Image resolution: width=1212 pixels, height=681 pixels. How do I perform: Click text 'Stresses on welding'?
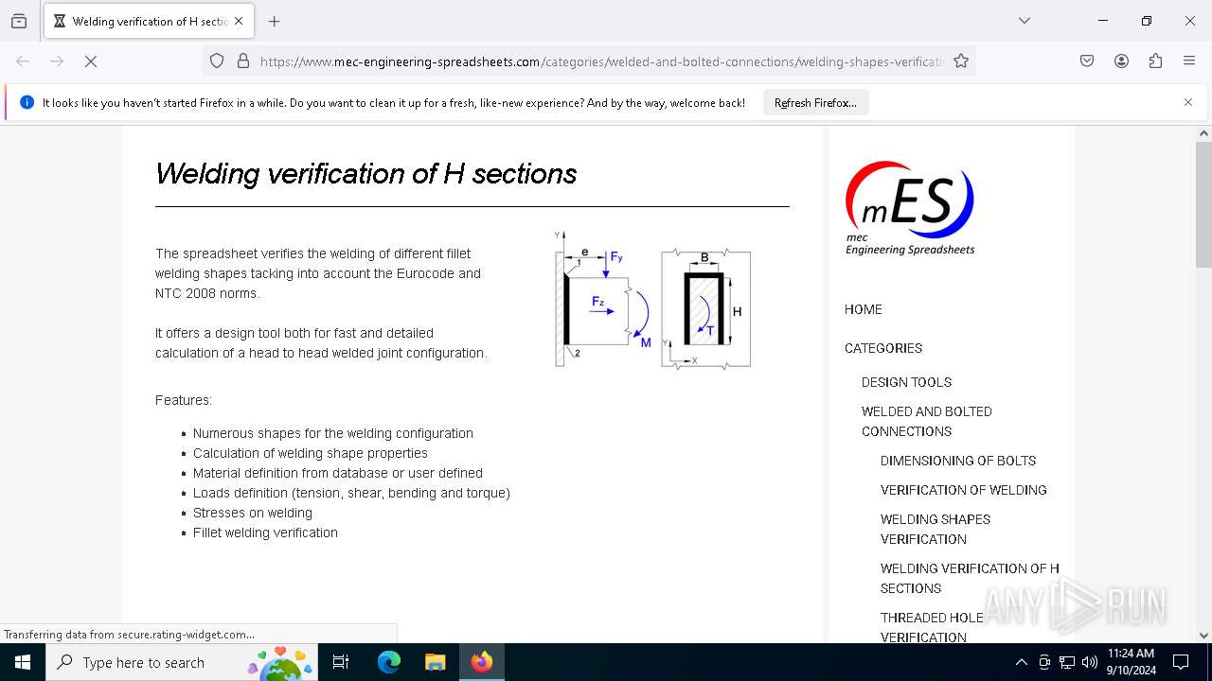coord(253,513)
